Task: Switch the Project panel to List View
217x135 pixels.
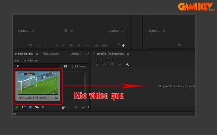Action: (x=24, y=107)
